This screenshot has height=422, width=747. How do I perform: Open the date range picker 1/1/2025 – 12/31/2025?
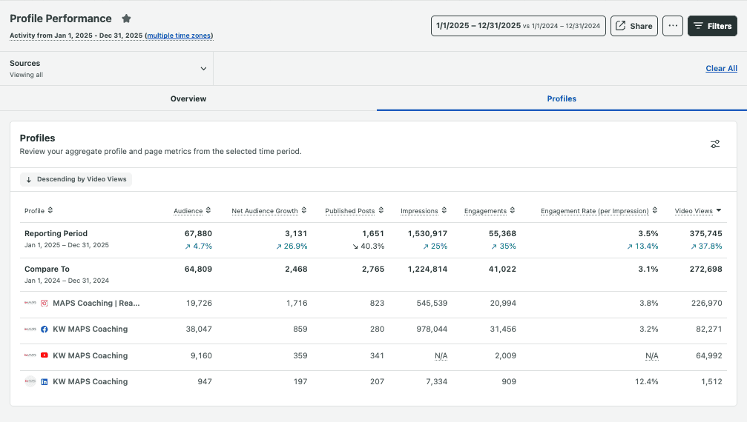pyautogui.click(x=518, y=26)
